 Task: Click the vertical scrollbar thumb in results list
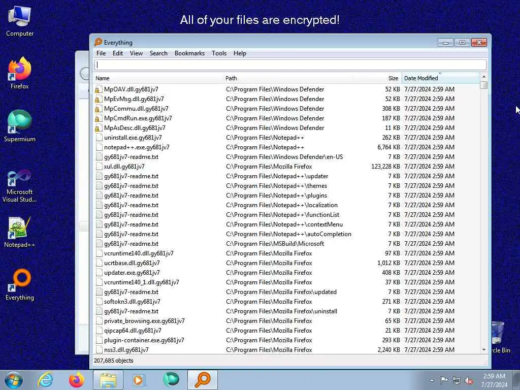pos(484,85)
